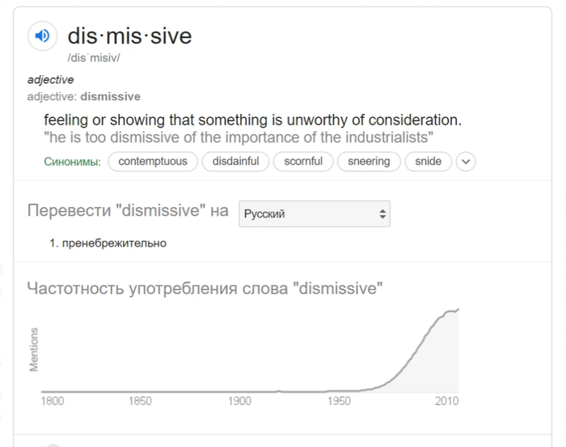Select the synonym contemptuous
The width and height of the screenshot is (566, 447).
[153, 162]
